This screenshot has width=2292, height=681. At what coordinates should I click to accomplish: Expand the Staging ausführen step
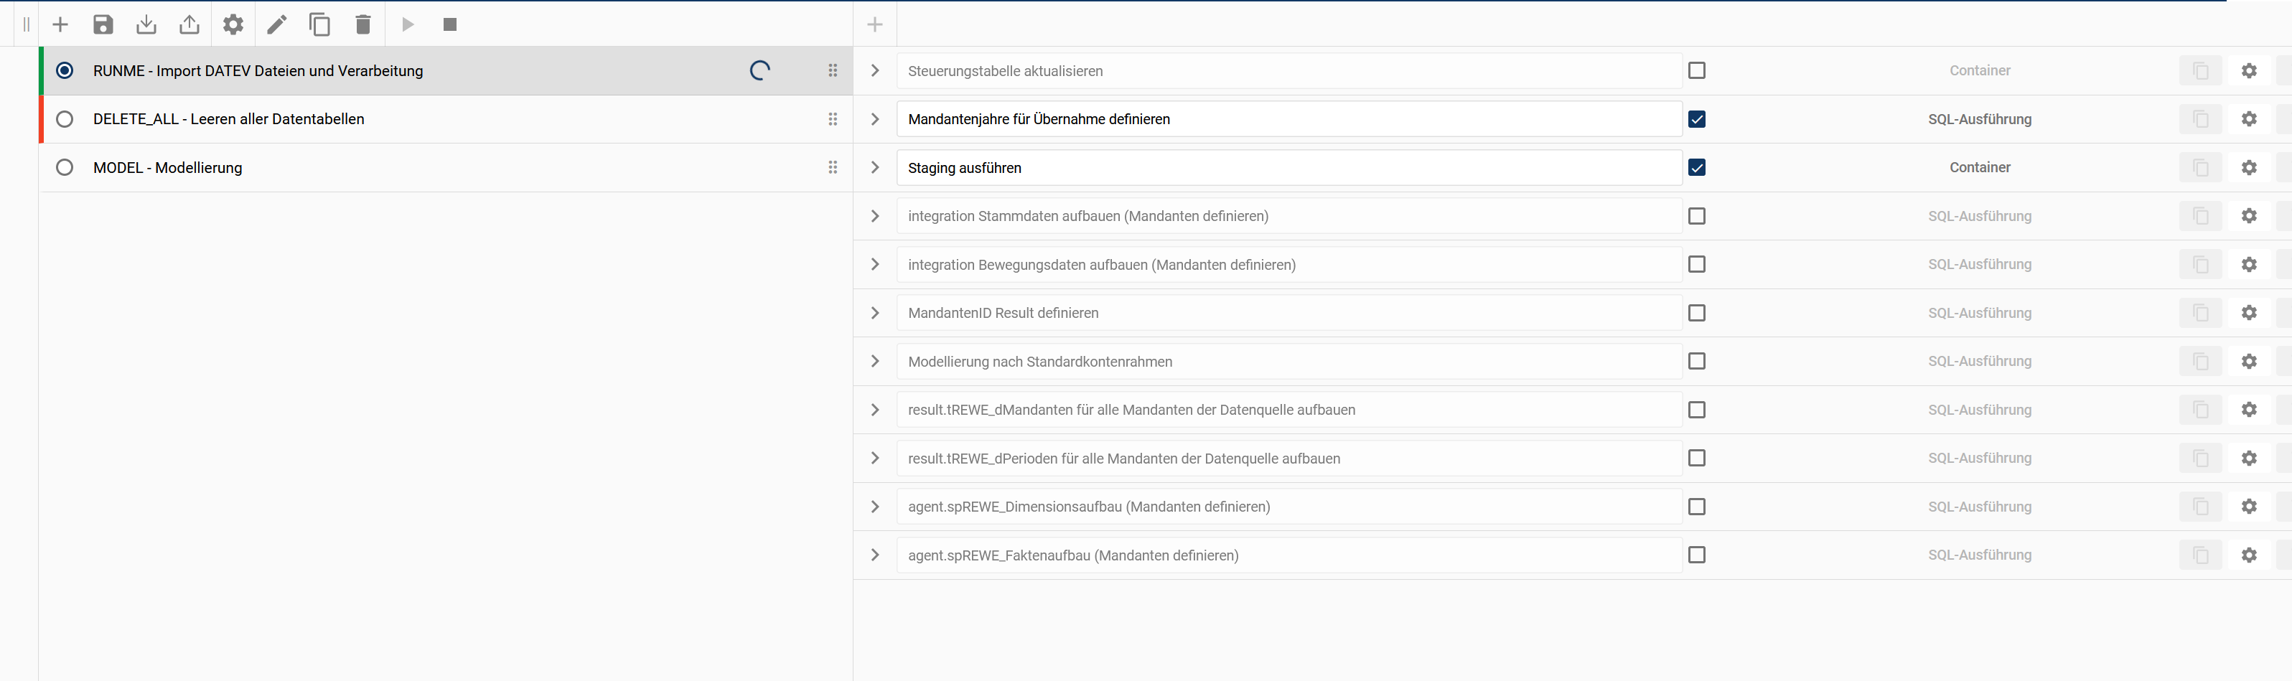(874, 168)
